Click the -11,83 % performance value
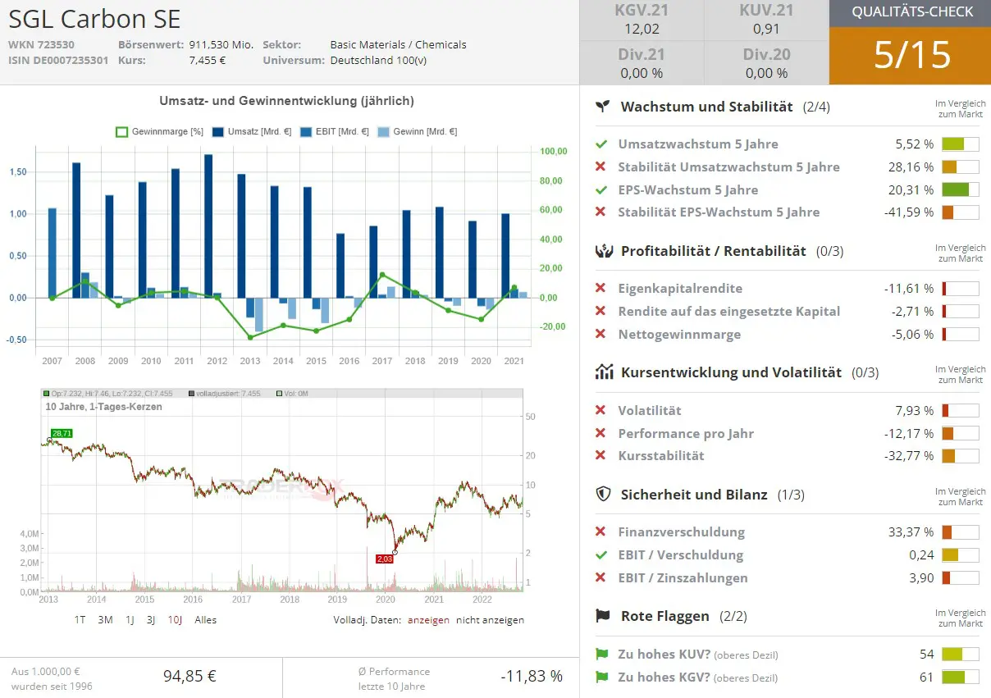 pyautogui.click(x=532, y=677)
